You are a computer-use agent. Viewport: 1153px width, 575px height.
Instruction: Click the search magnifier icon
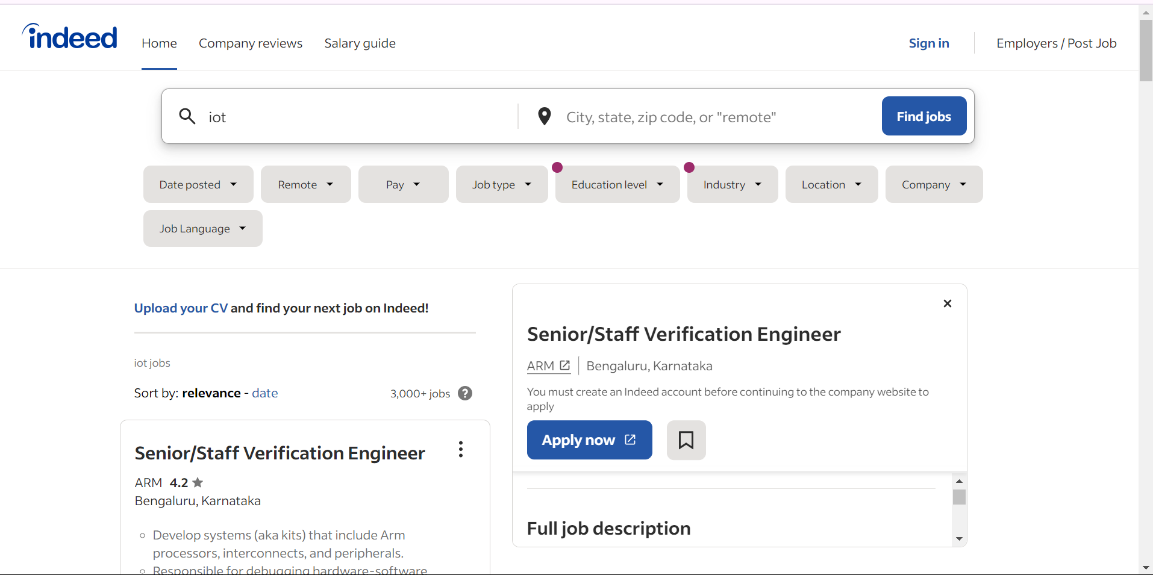(x=187, y=116)
